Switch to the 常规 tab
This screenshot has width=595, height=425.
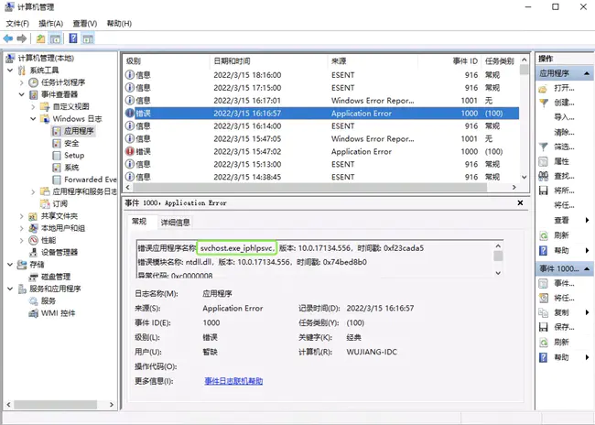pyautogui.click(x=139, y=222)
